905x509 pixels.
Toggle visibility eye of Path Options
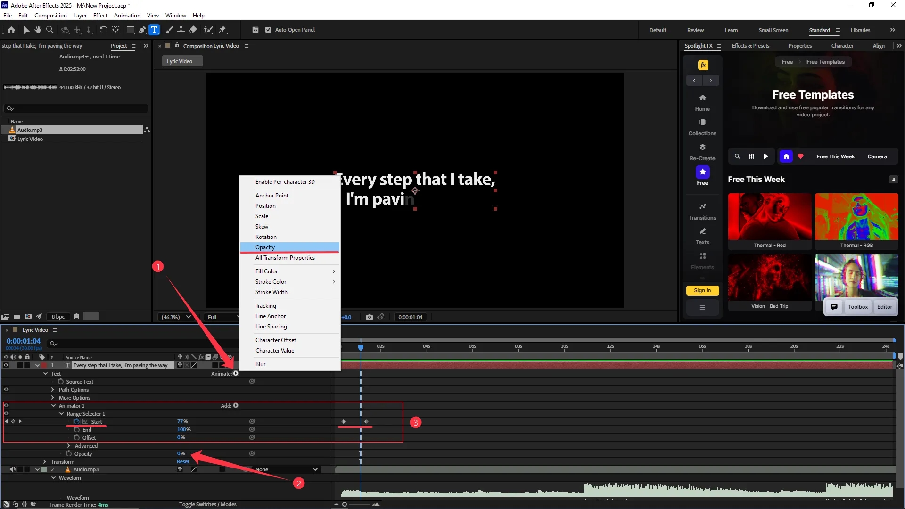coord(6,389)
